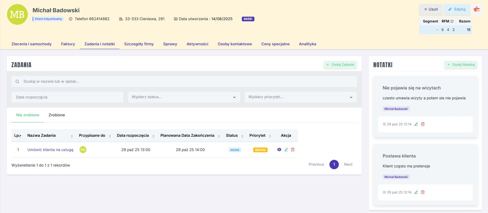Viewport: 488px width, 213px height.
Task: Open the 'Wybierz priorytet...' dropdown
Action: tap(300, 97)
